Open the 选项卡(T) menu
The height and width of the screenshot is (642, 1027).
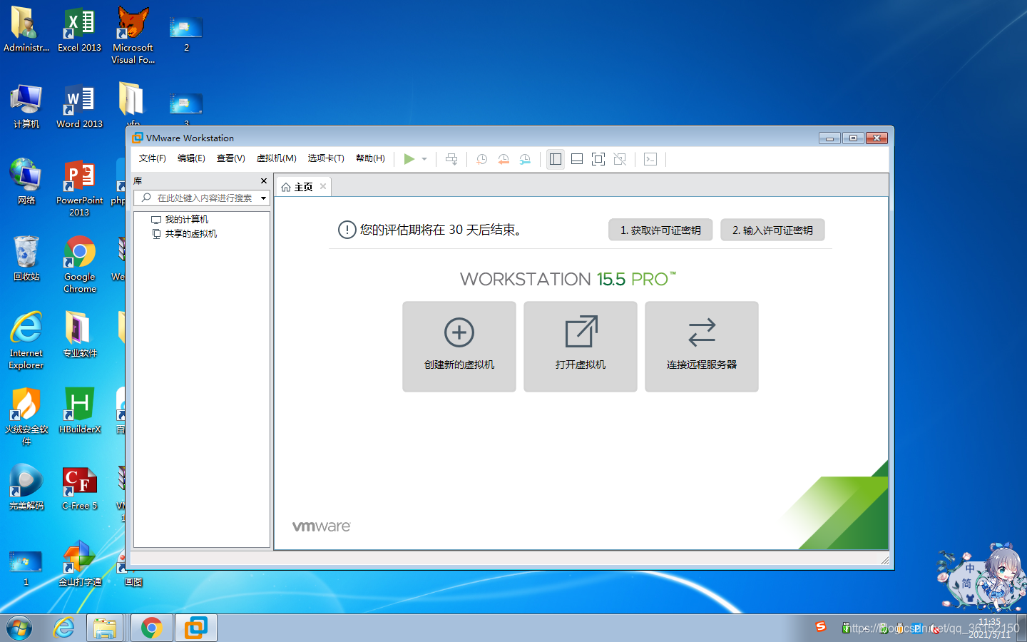pos(326,158)
